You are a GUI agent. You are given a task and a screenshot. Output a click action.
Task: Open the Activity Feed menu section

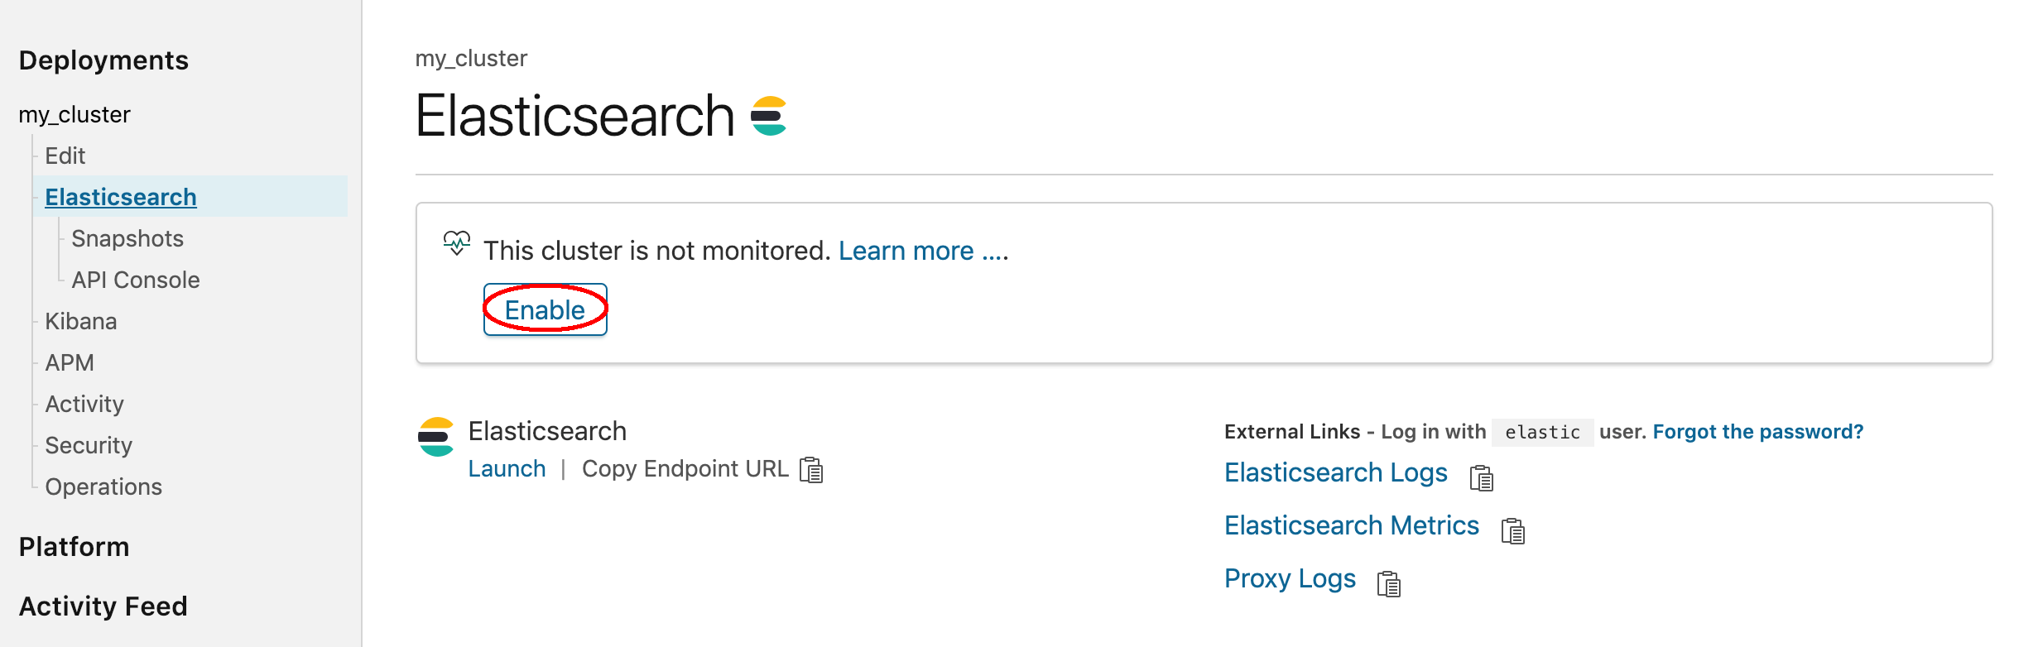tap(103, 606)
